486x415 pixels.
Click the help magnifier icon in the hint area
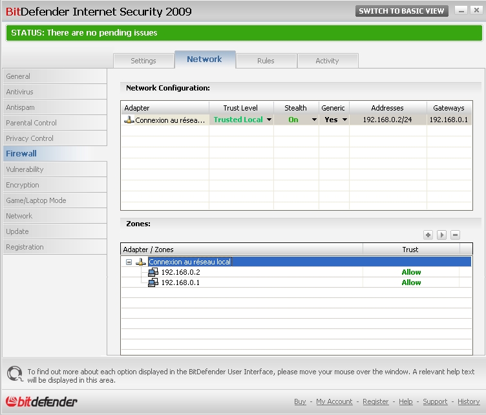15,374
